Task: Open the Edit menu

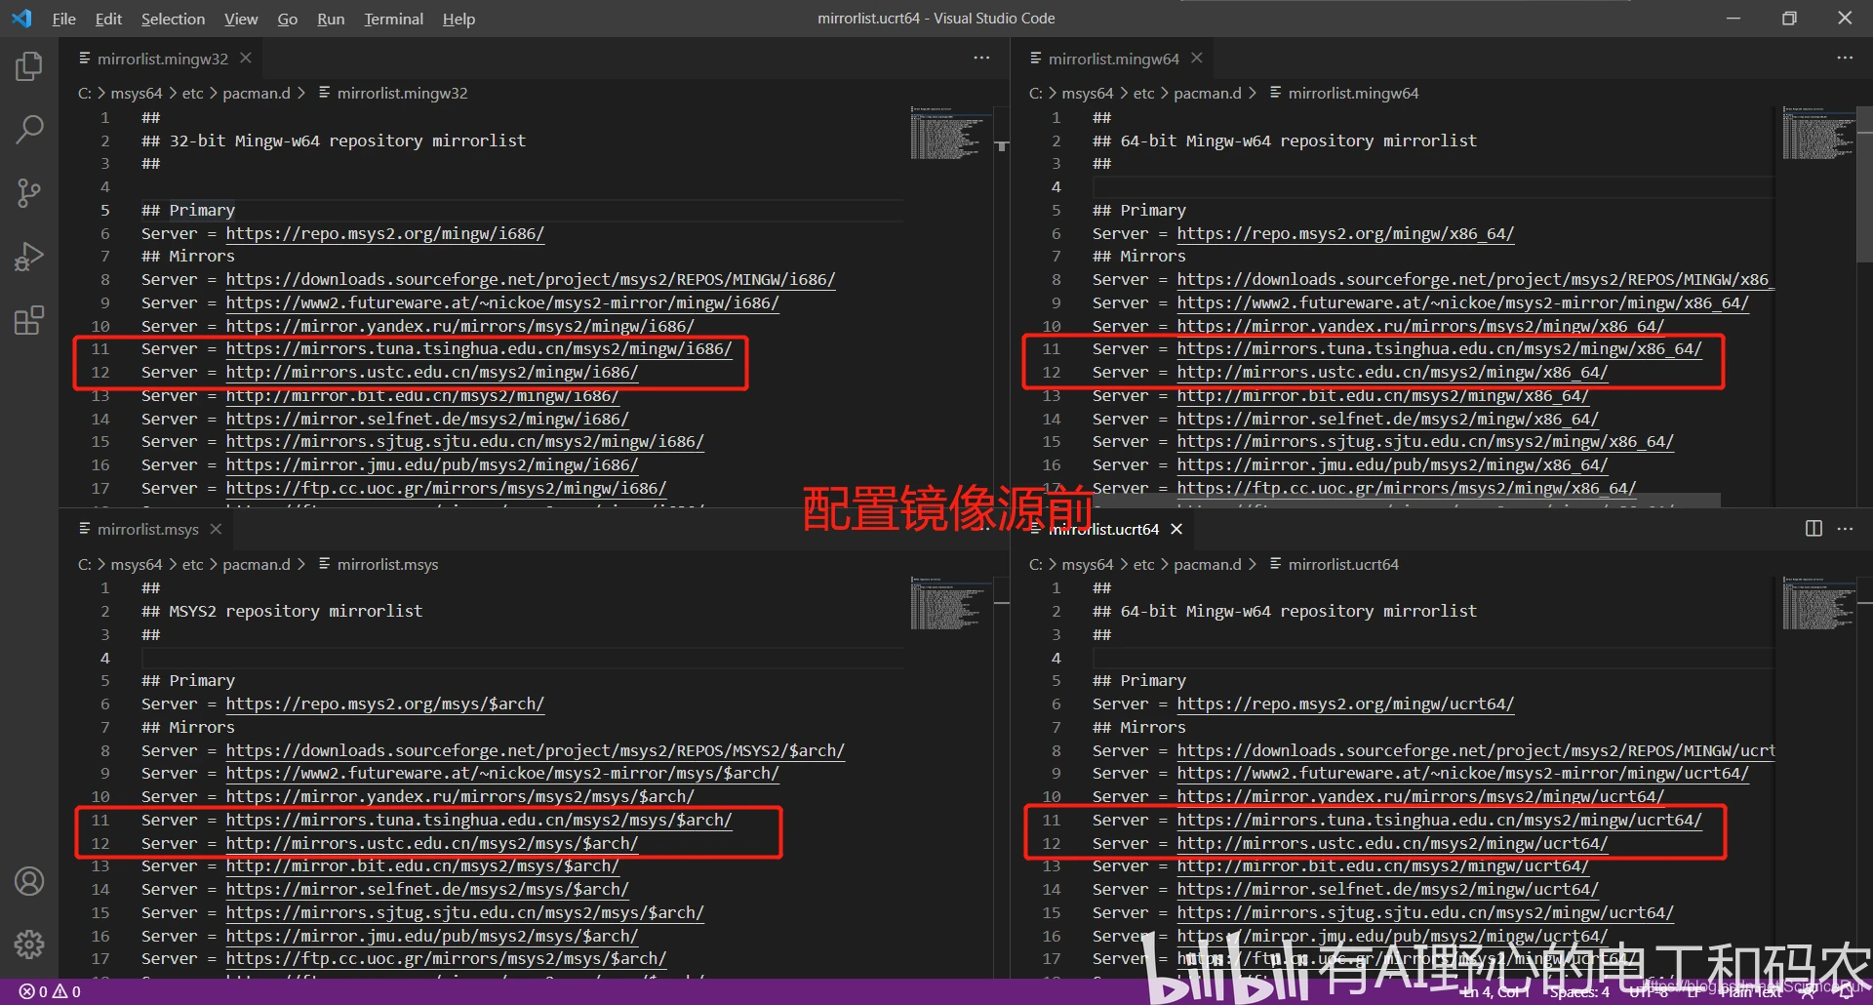Action: tap(108, 19)
